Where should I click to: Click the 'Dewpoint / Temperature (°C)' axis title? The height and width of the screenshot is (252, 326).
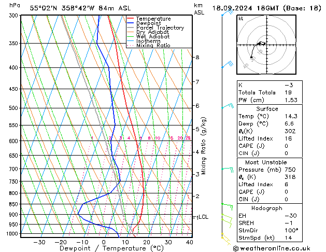(x=111, y=248)
